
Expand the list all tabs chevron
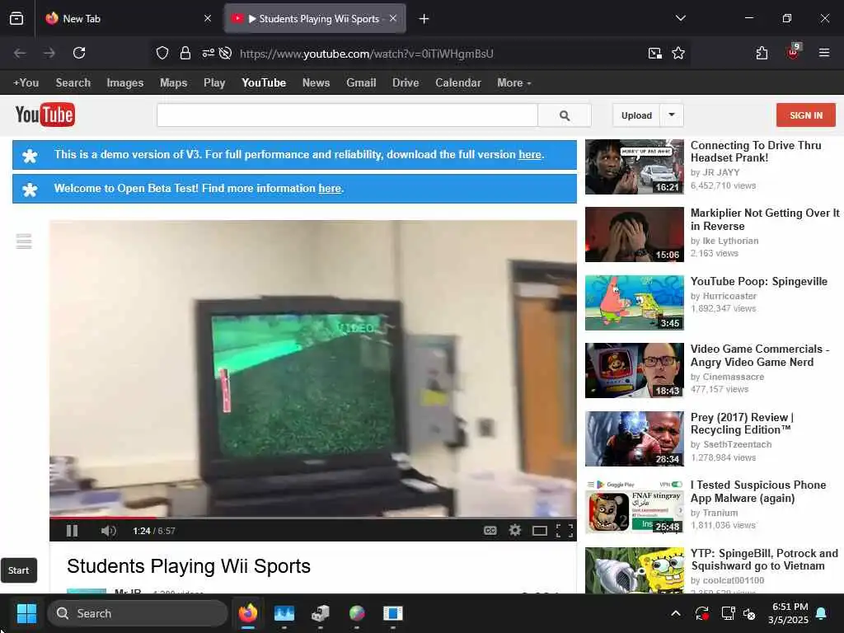click(680, 18)
